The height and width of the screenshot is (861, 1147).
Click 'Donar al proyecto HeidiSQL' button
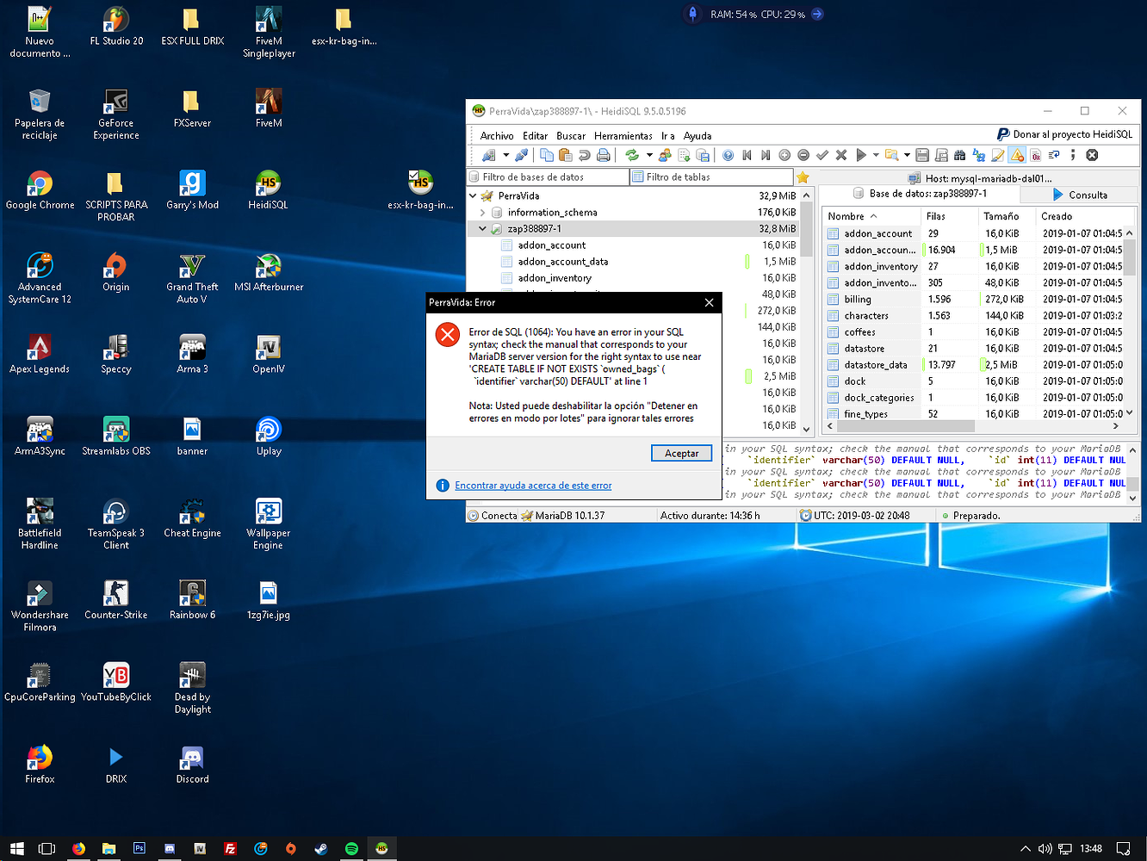click(x=1065, y=134)
